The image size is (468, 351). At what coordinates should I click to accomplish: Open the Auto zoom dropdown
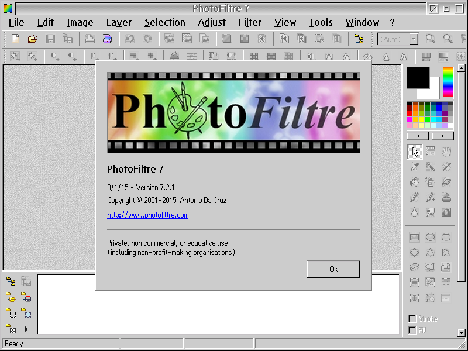[x=414, y=39]
